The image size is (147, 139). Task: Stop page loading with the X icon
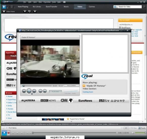point(25,11)
